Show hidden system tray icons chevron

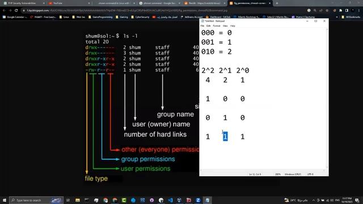[314, 200]
